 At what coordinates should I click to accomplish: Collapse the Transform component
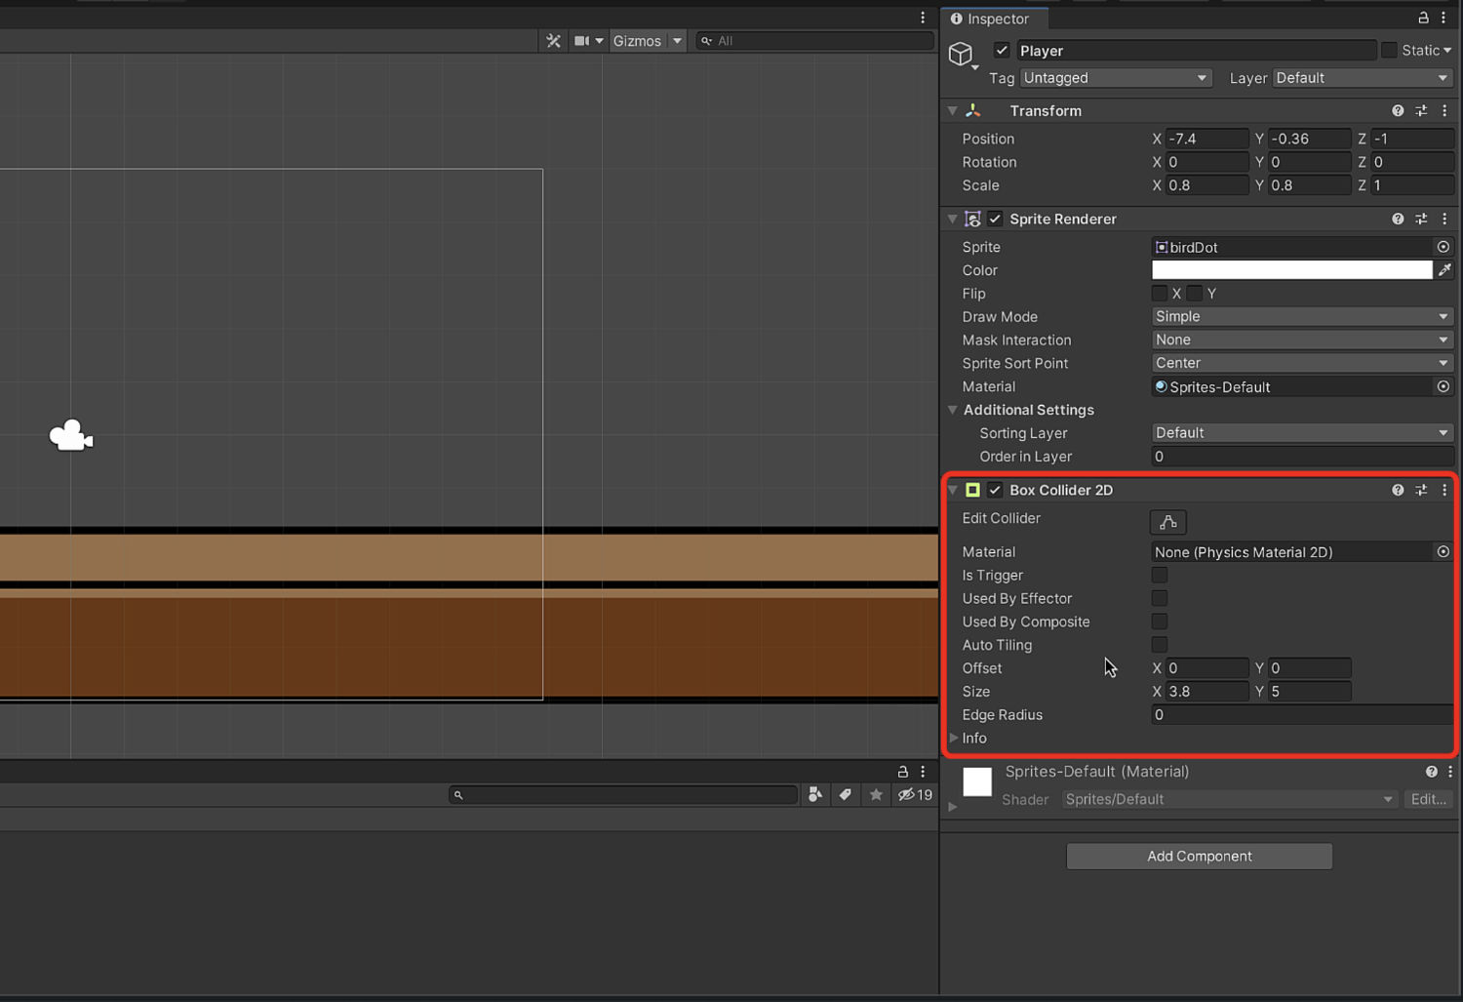tap(953, 111)
